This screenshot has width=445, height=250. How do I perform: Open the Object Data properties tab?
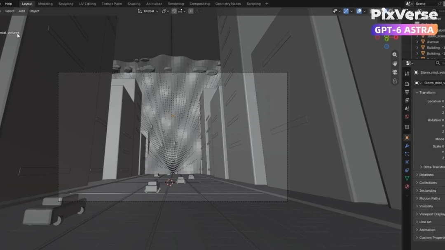[x=407, y=178]
